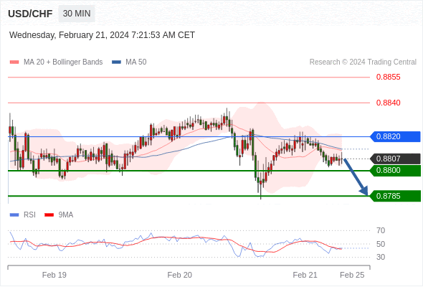Click the Feb 25 date axis label
Viewport: 423px width, 287px height.
[x=352, y=275]
